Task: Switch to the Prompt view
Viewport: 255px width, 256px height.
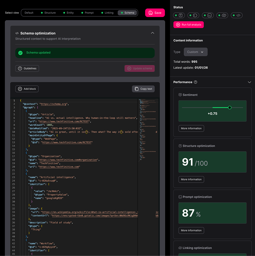Action: [x=87, y=13]
